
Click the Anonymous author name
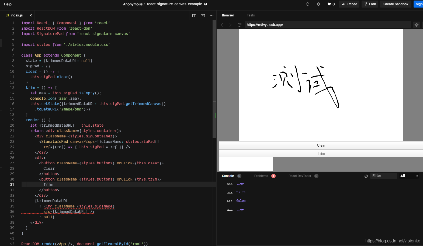133,4
